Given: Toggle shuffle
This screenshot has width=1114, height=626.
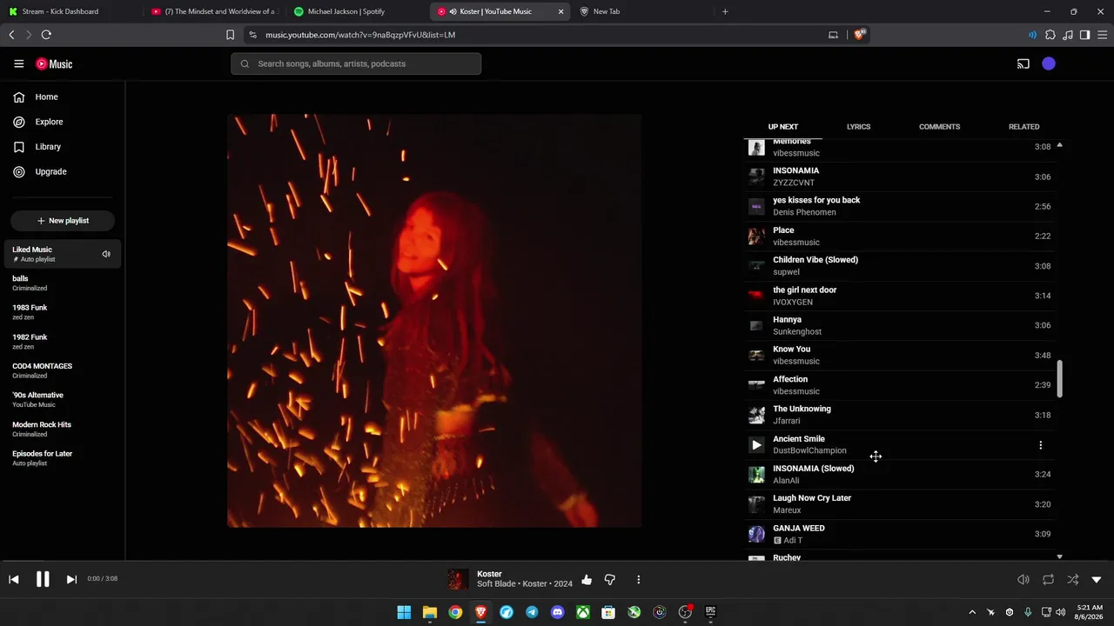Looking at the screenshot, I should 1072,579.
